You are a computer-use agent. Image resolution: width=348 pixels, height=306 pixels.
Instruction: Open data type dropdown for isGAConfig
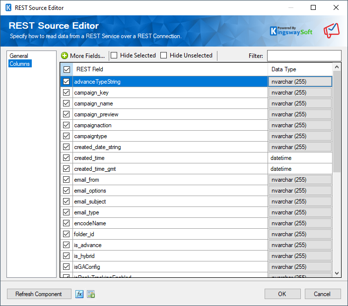[x=300, y=267]
